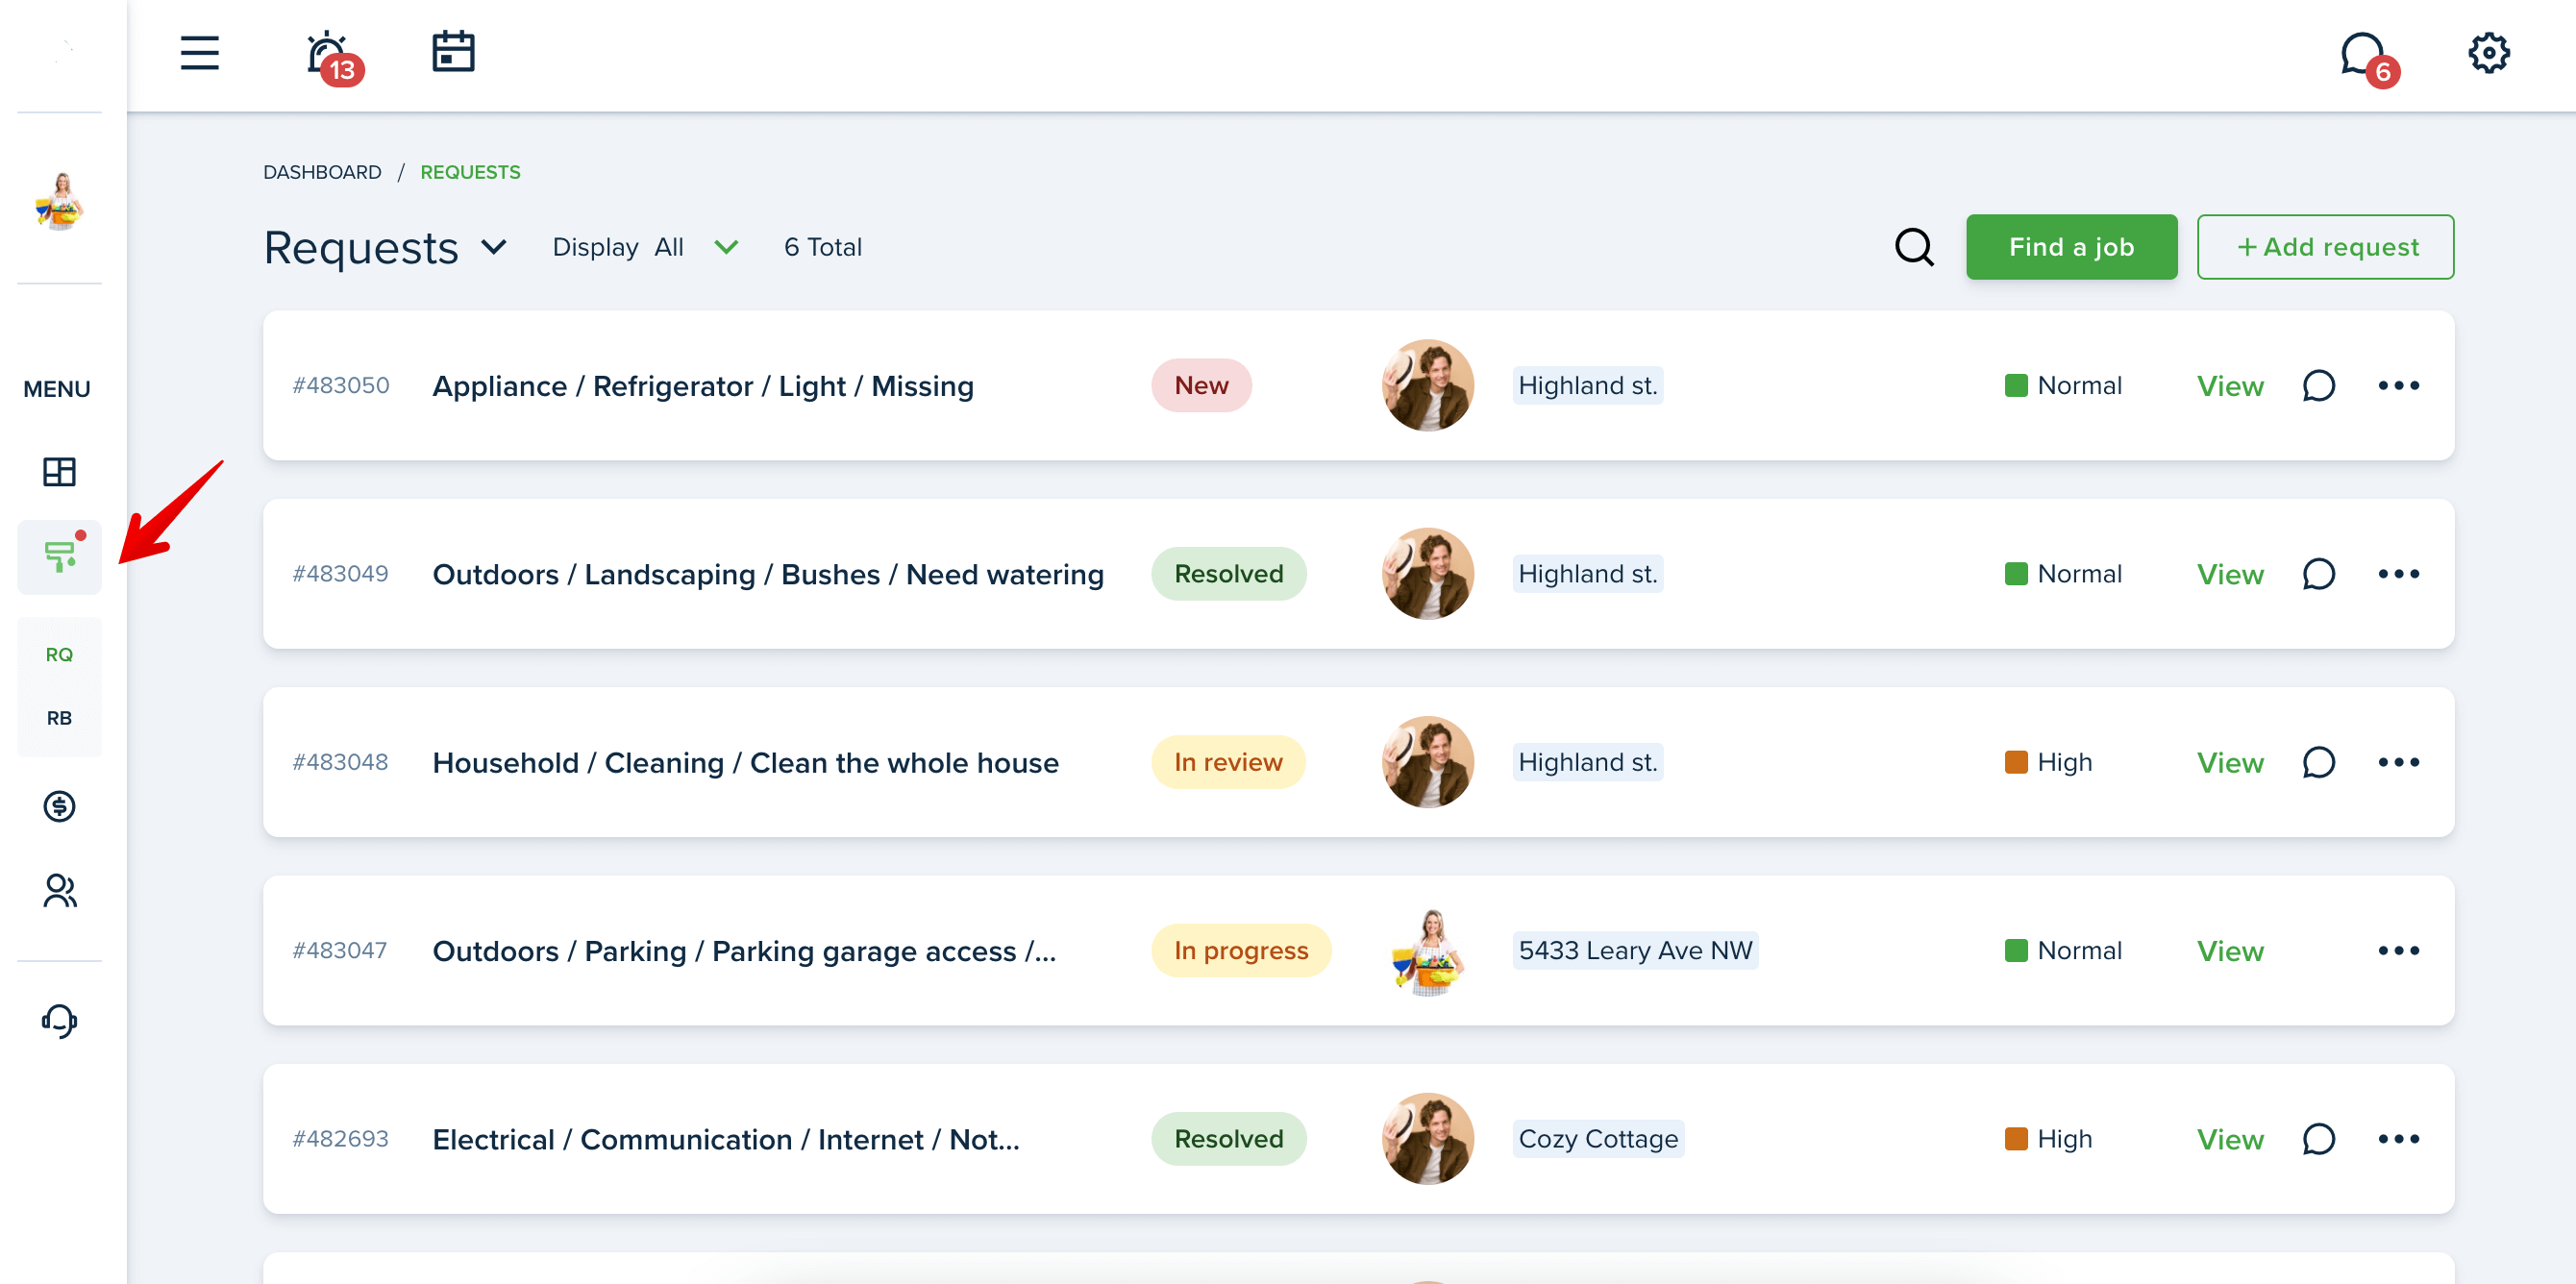Click the In review status badge
The height and width of the screenshot is (1284, 2576).
[x=1228, y=762]
